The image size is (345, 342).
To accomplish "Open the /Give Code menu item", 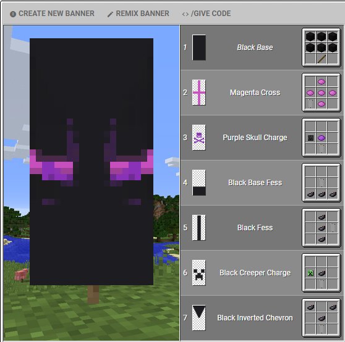I will [207, 14].
